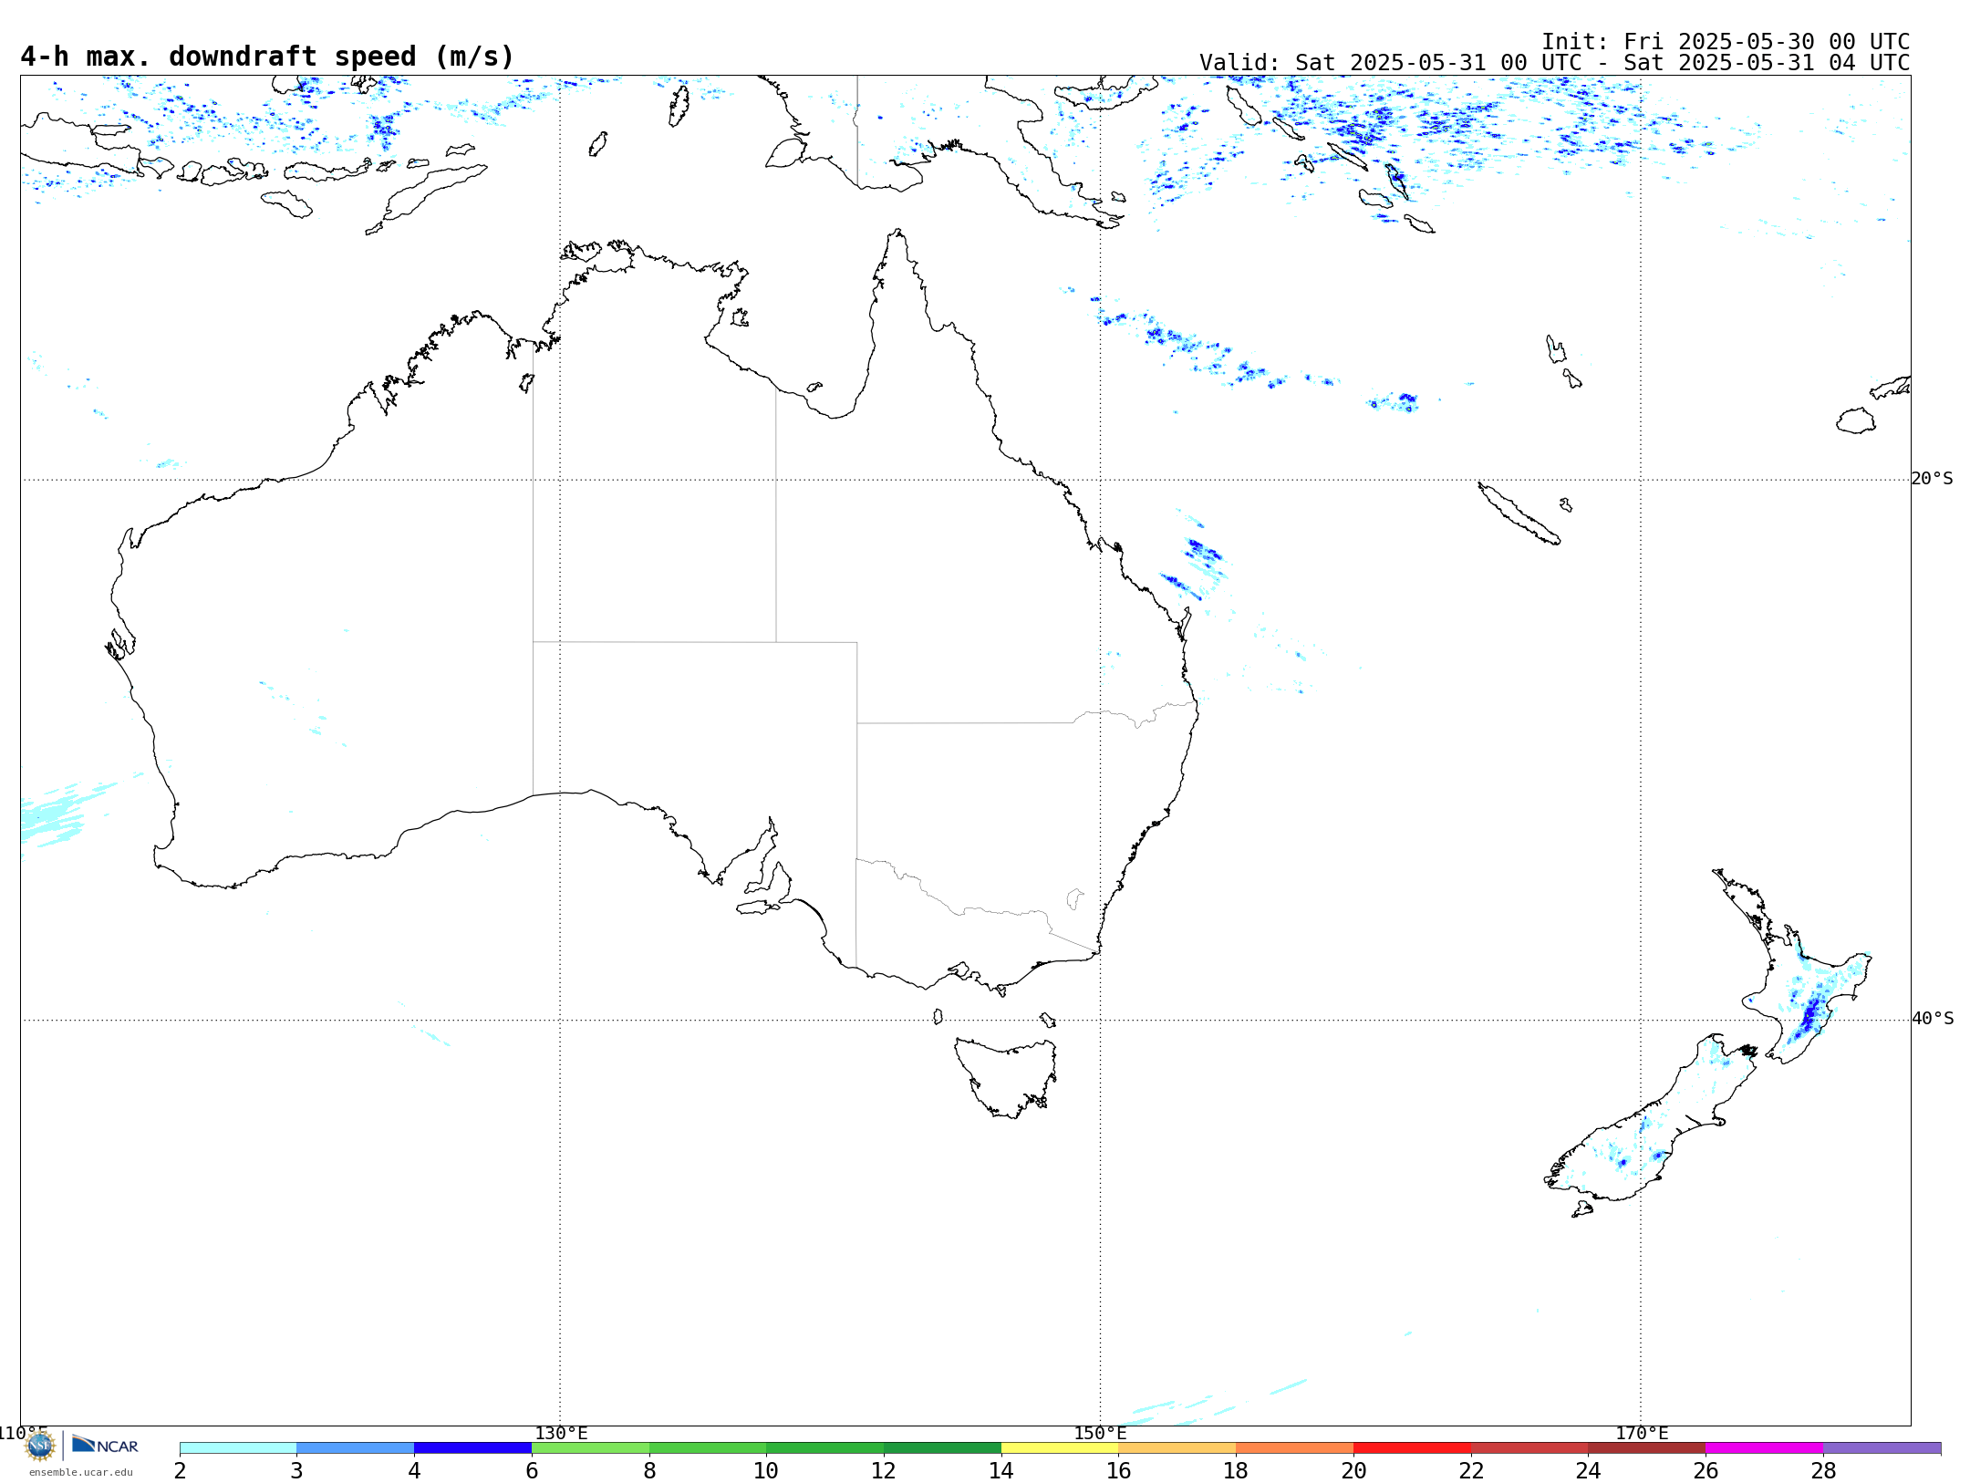Select the light orange 16-18 m/s color swatch
The height and width of the screenshot is (1483, 1970).
pyautogui.click(x=1177, y=1448)
